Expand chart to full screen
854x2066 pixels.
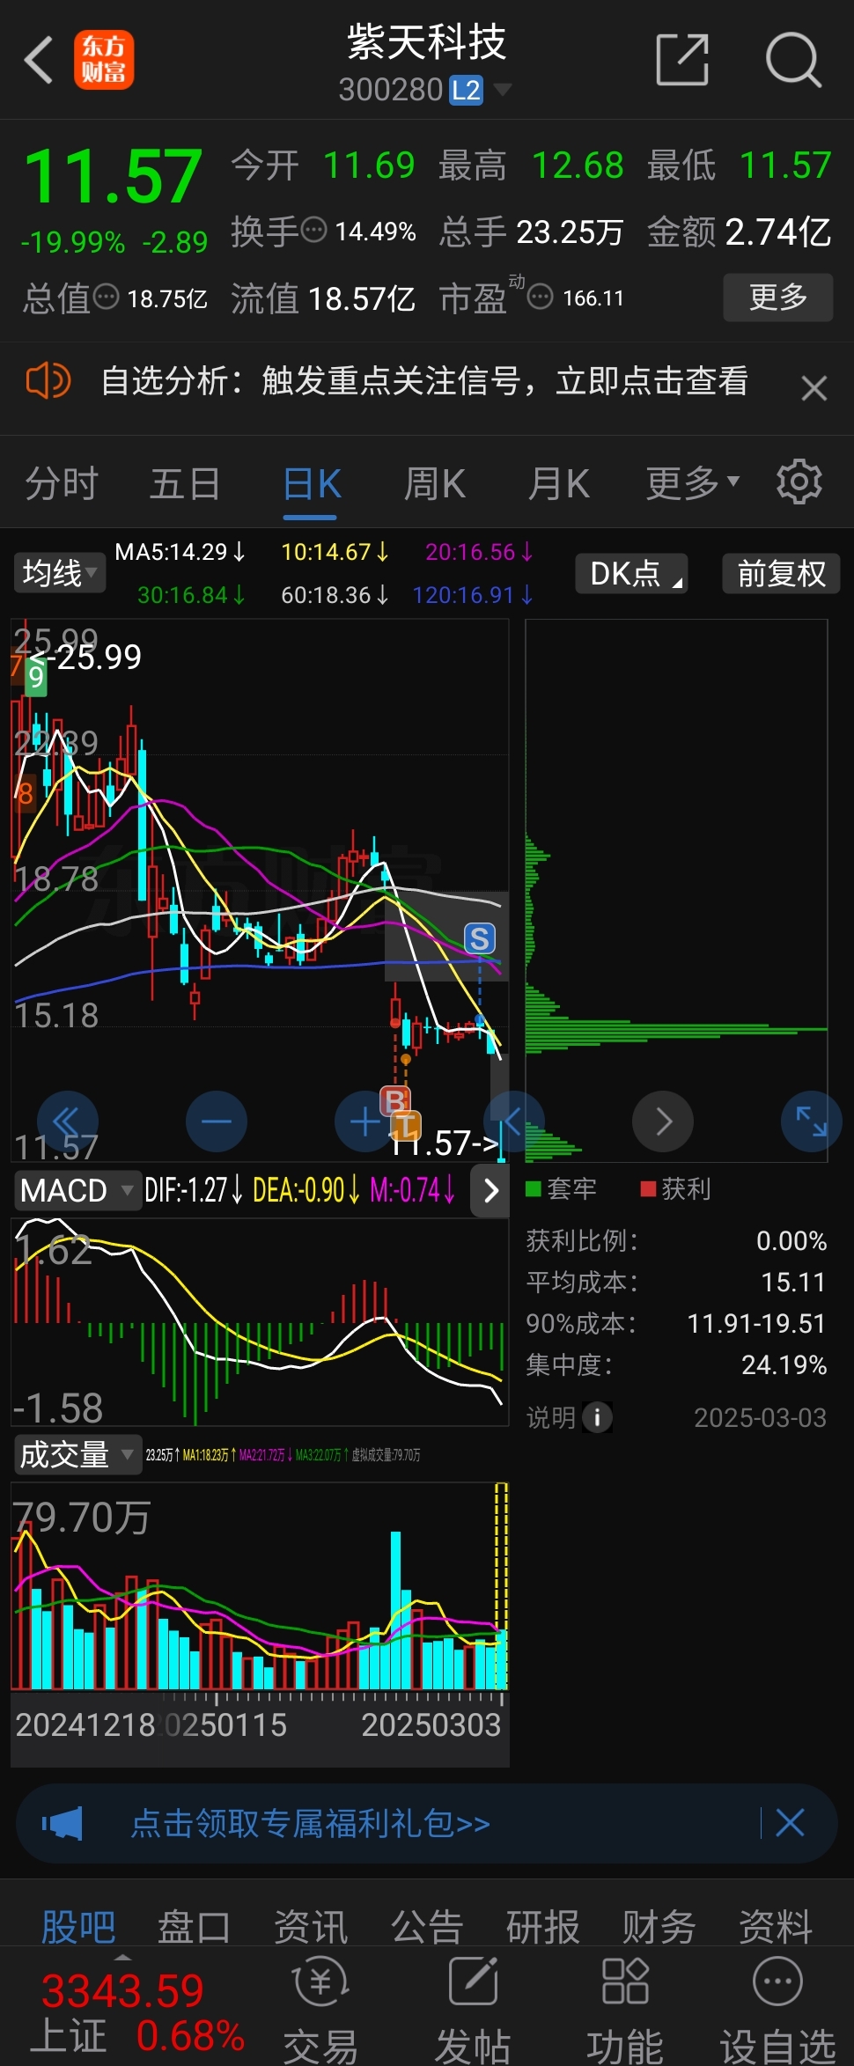click(x=812, y=1121)
